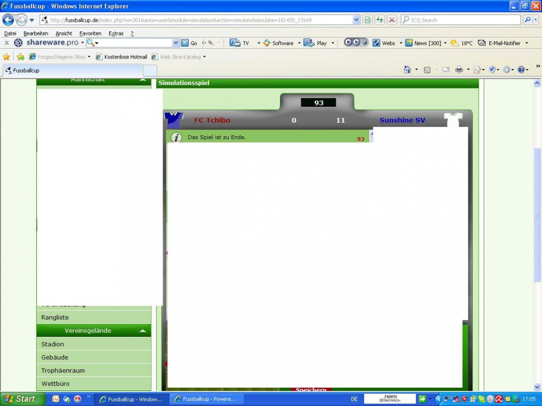
Task: Click the browser Back button
Action: coord(8,20)
